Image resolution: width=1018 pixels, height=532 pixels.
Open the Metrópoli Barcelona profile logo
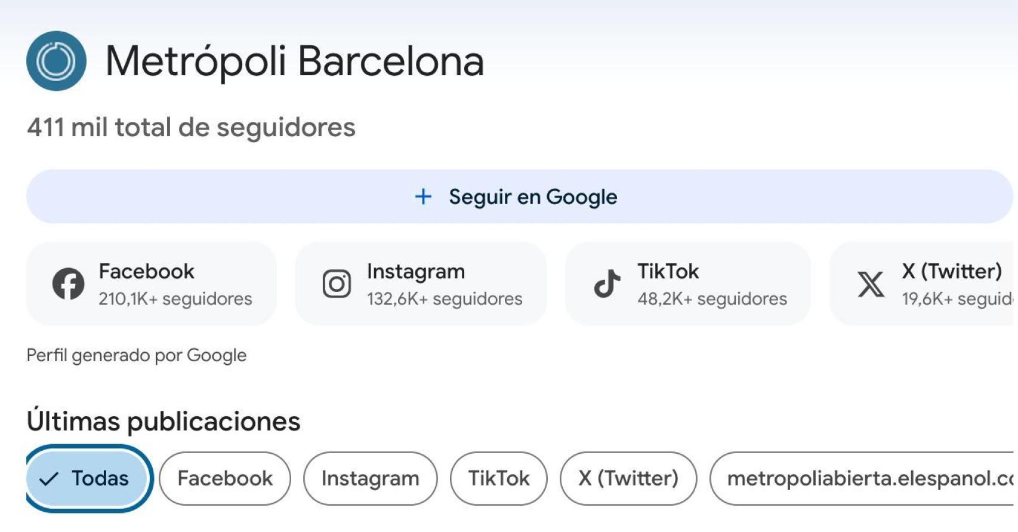[x=58, y=60]
